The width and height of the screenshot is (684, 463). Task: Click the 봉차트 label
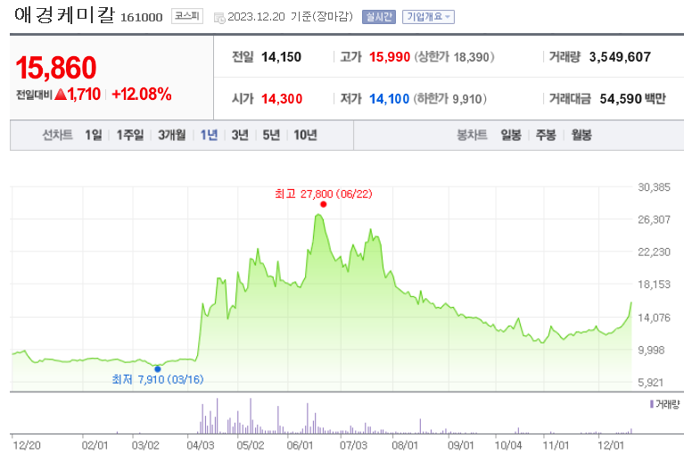click(x=472, y=135)
